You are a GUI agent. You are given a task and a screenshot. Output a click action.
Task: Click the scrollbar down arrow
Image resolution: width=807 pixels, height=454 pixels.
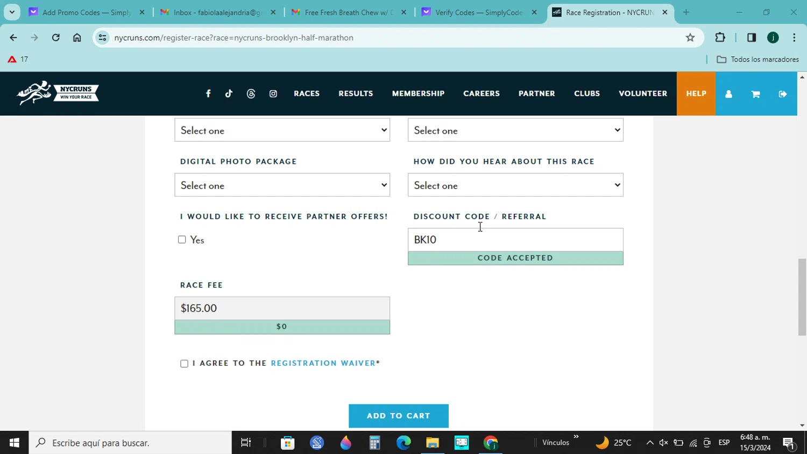[x=802, y=425]
